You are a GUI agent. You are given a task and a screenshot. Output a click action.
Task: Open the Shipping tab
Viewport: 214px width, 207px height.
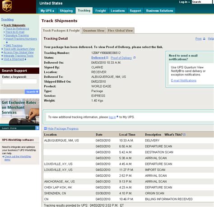[x=66, y=11]
